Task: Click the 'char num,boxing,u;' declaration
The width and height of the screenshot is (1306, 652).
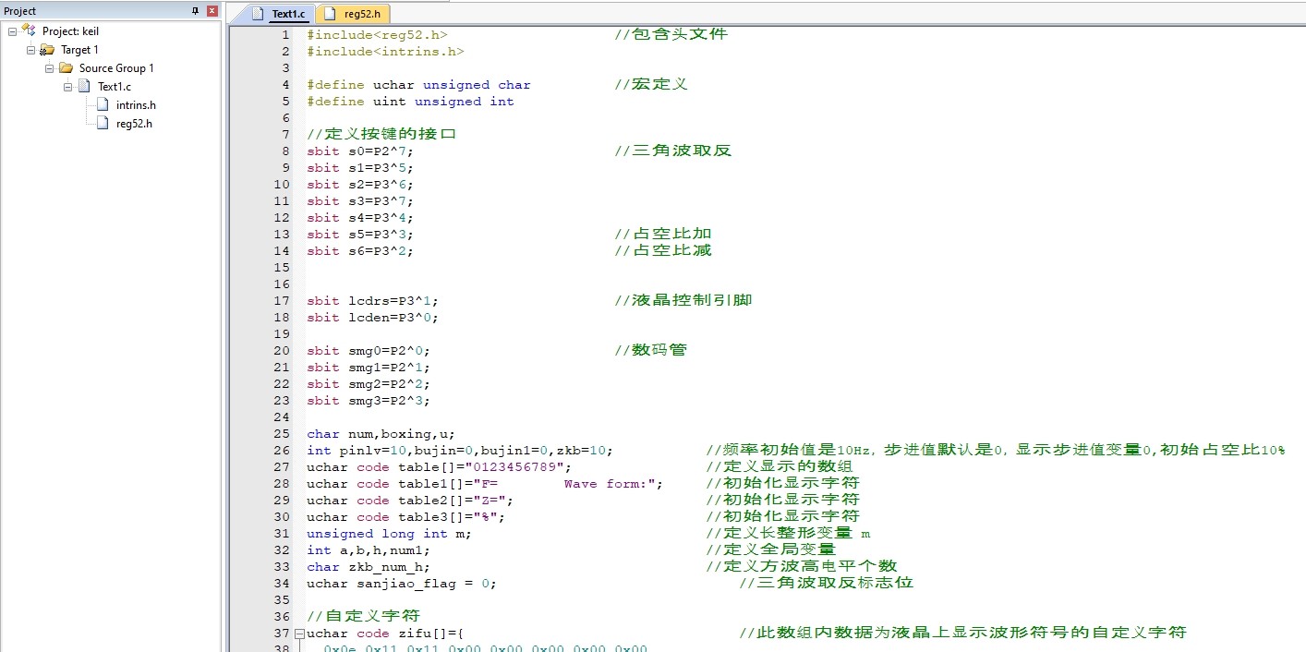Action: point(381,434)
